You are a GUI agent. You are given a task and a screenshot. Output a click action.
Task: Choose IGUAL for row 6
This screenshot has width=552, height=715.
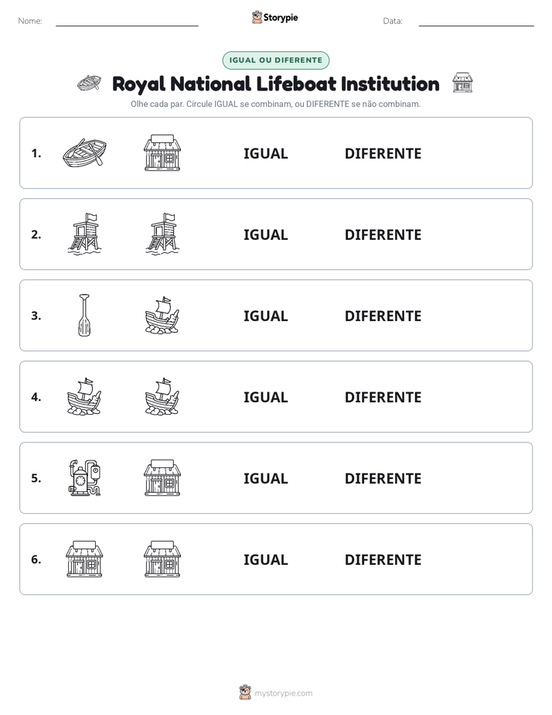[x=265, y=559]
